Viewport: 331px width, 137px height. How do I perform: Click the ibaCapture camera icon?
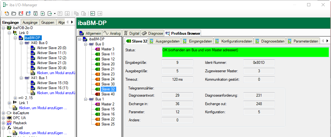coord(9,113)
